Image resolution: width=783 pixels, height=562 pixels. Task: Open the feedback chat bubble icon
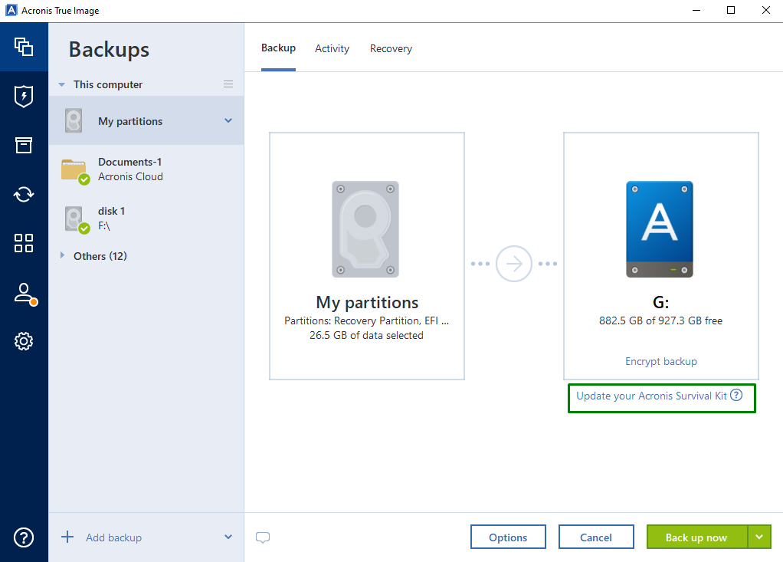[263, 537]
